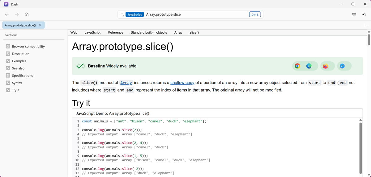Open the table of contents list icon
This screenshot has height=177, width=371.
pyautogui.click(x=354, y=14)
